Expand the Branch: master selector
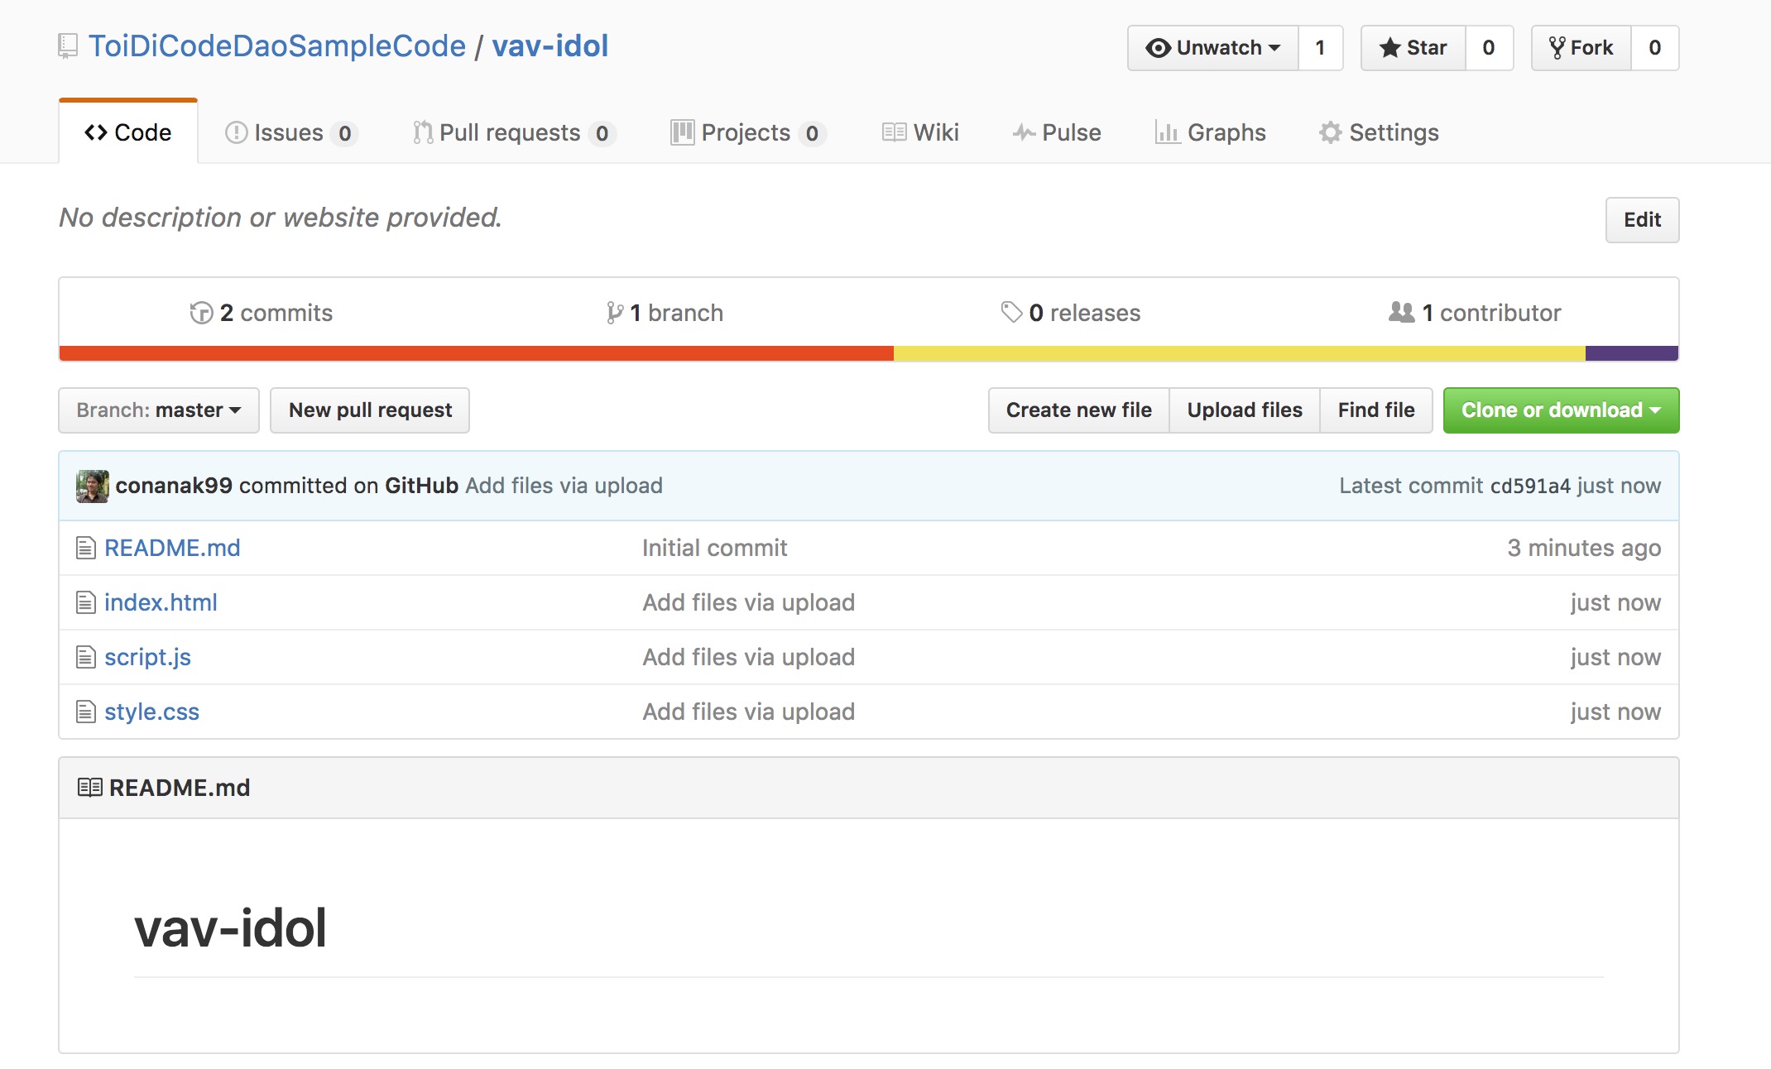 pos(159,410)
